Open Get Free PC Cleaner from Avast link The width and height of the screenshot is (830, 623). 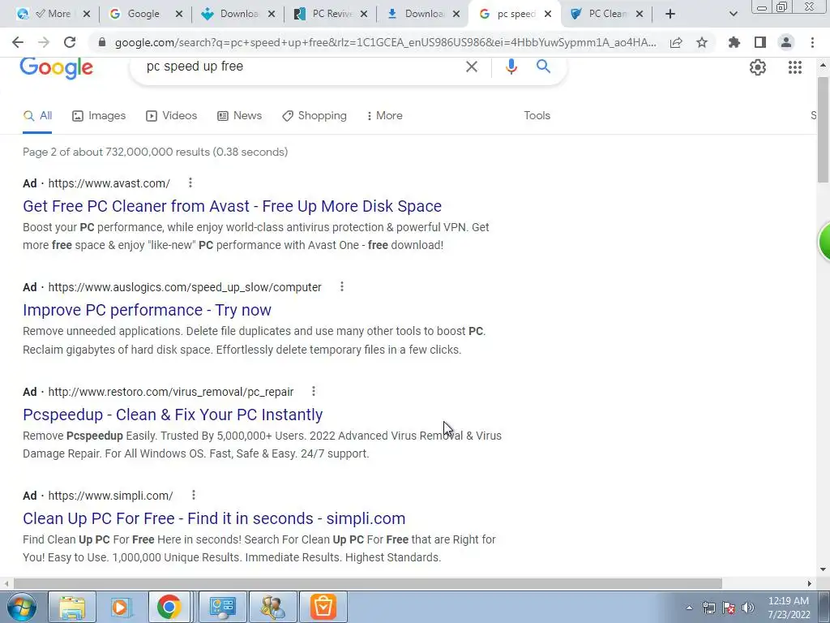232,206
